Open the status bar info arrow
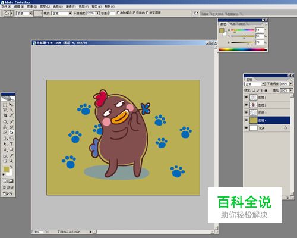The image size is (297, 238). click(x=91, y=231)
